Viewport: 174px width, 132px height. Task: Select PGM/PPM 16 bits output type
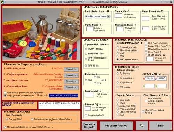pyautogui.click(x=86, y=54)
